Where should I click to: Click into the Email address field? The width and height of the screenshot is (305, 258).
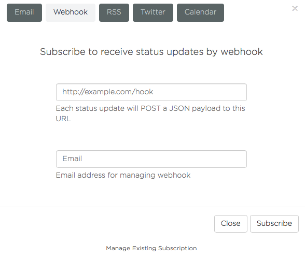click(151, 159)
